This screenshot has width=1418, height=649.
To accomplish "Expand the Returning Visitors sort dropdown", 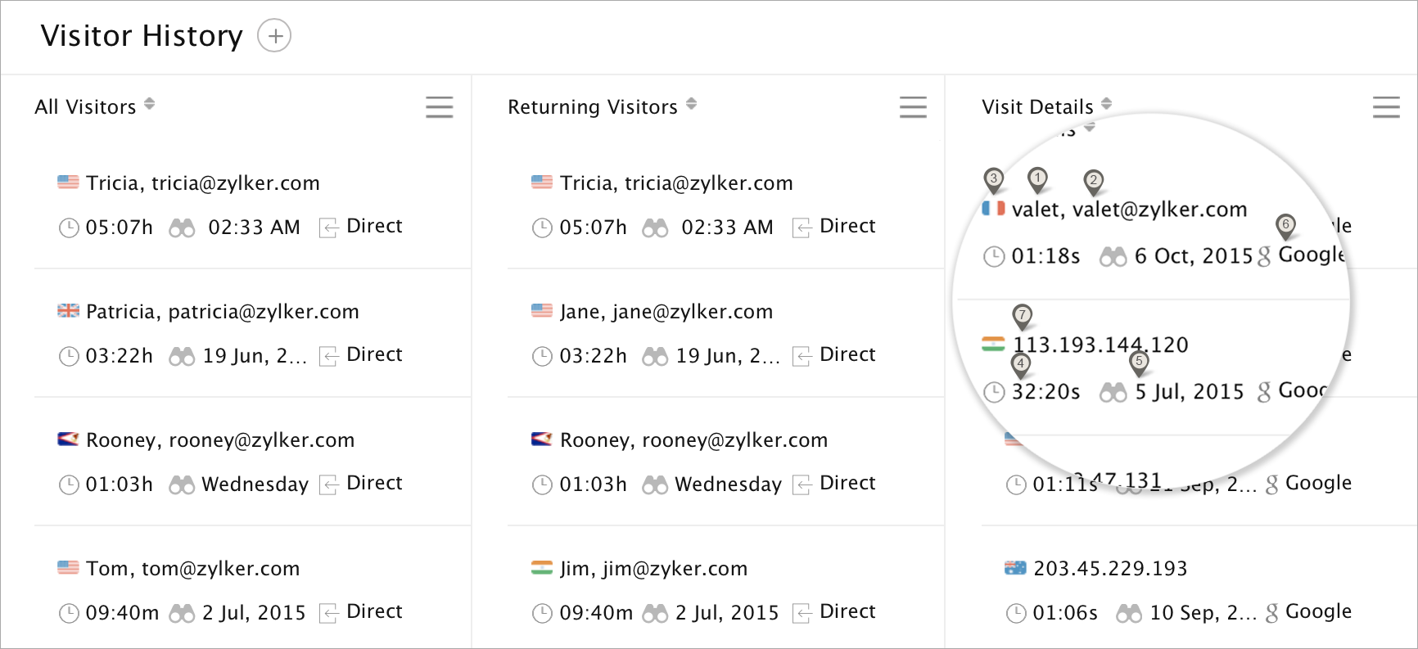I will point(691,104).
